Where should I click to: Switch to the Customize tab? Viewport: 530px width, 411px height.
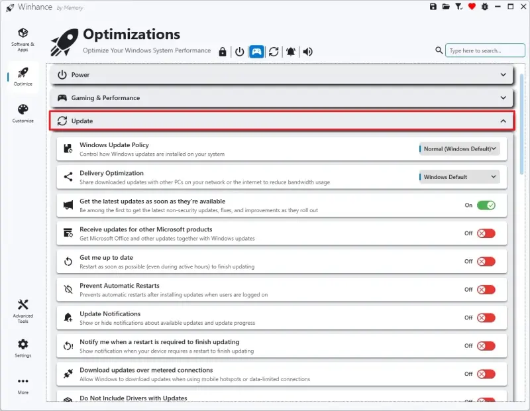tap(23, 113)
